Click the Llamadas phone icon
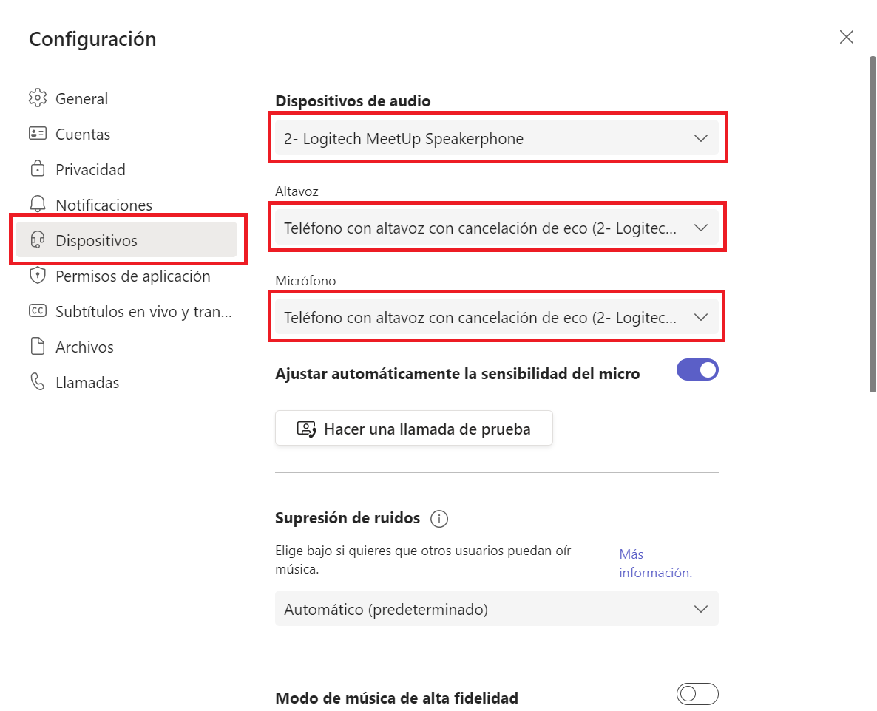The height and width of the screenshot is (711, 877). 37,382
